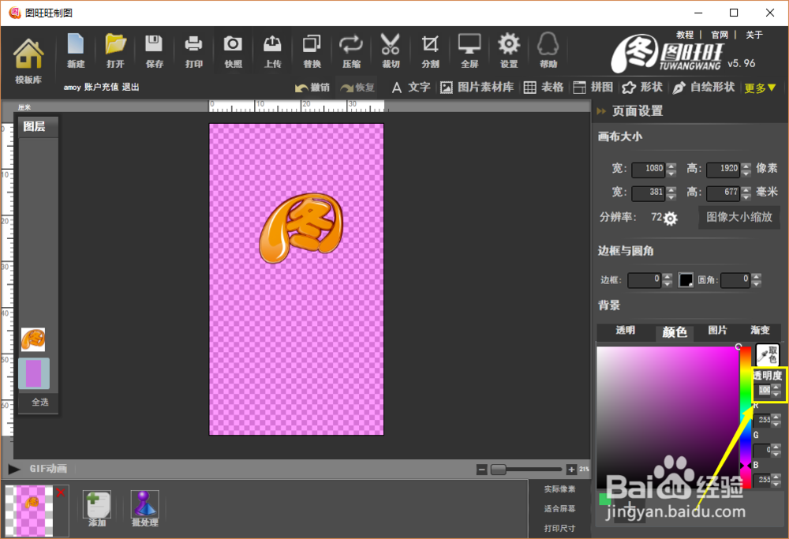Open the 图片素材库 image library
This screenshot has width=789, height=539.
477,88
